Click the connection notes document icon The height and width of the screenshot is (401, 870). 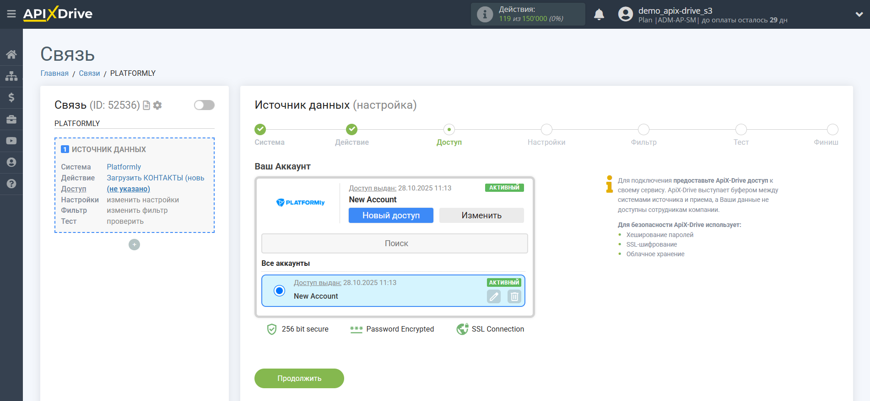point(146,106)
